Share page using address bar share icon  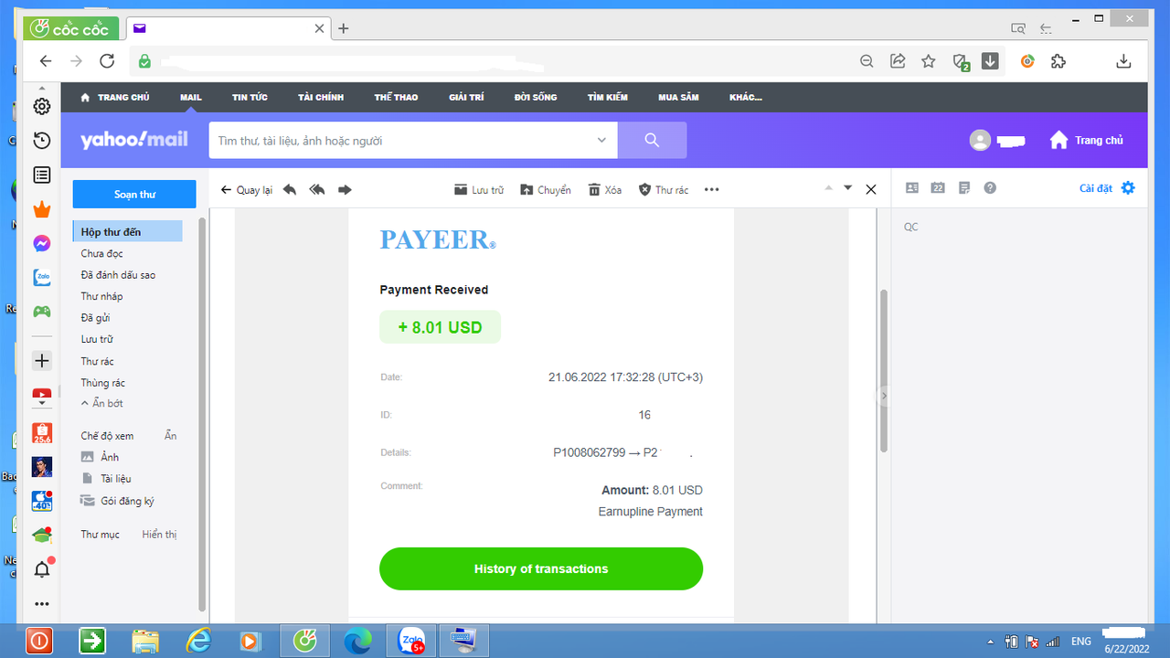point(898,61)
